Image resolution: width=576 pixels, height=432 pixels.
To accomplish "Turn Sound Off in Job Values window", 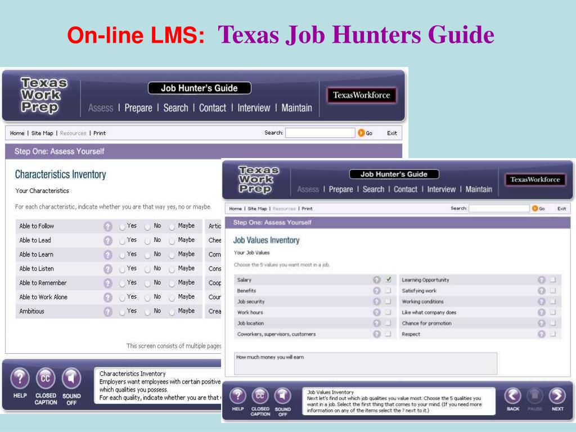I will point(282,396).
